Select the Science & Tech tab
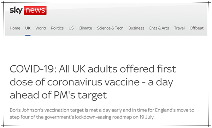The image size is (212, 128). [110, 28]
